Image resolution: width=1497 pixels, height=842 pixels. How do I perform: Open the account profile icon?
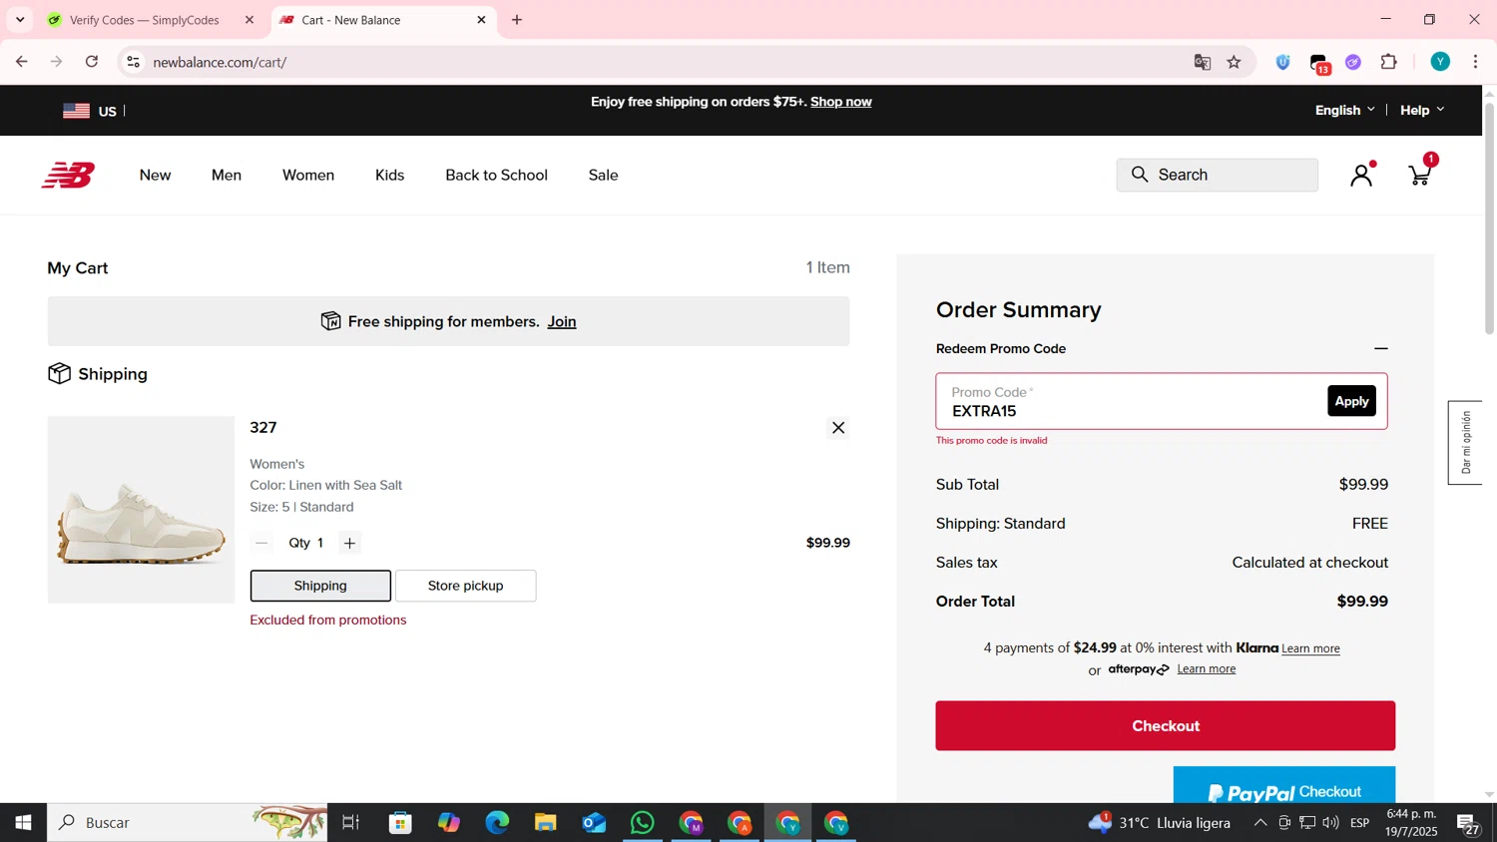[x=1361, y=176]
